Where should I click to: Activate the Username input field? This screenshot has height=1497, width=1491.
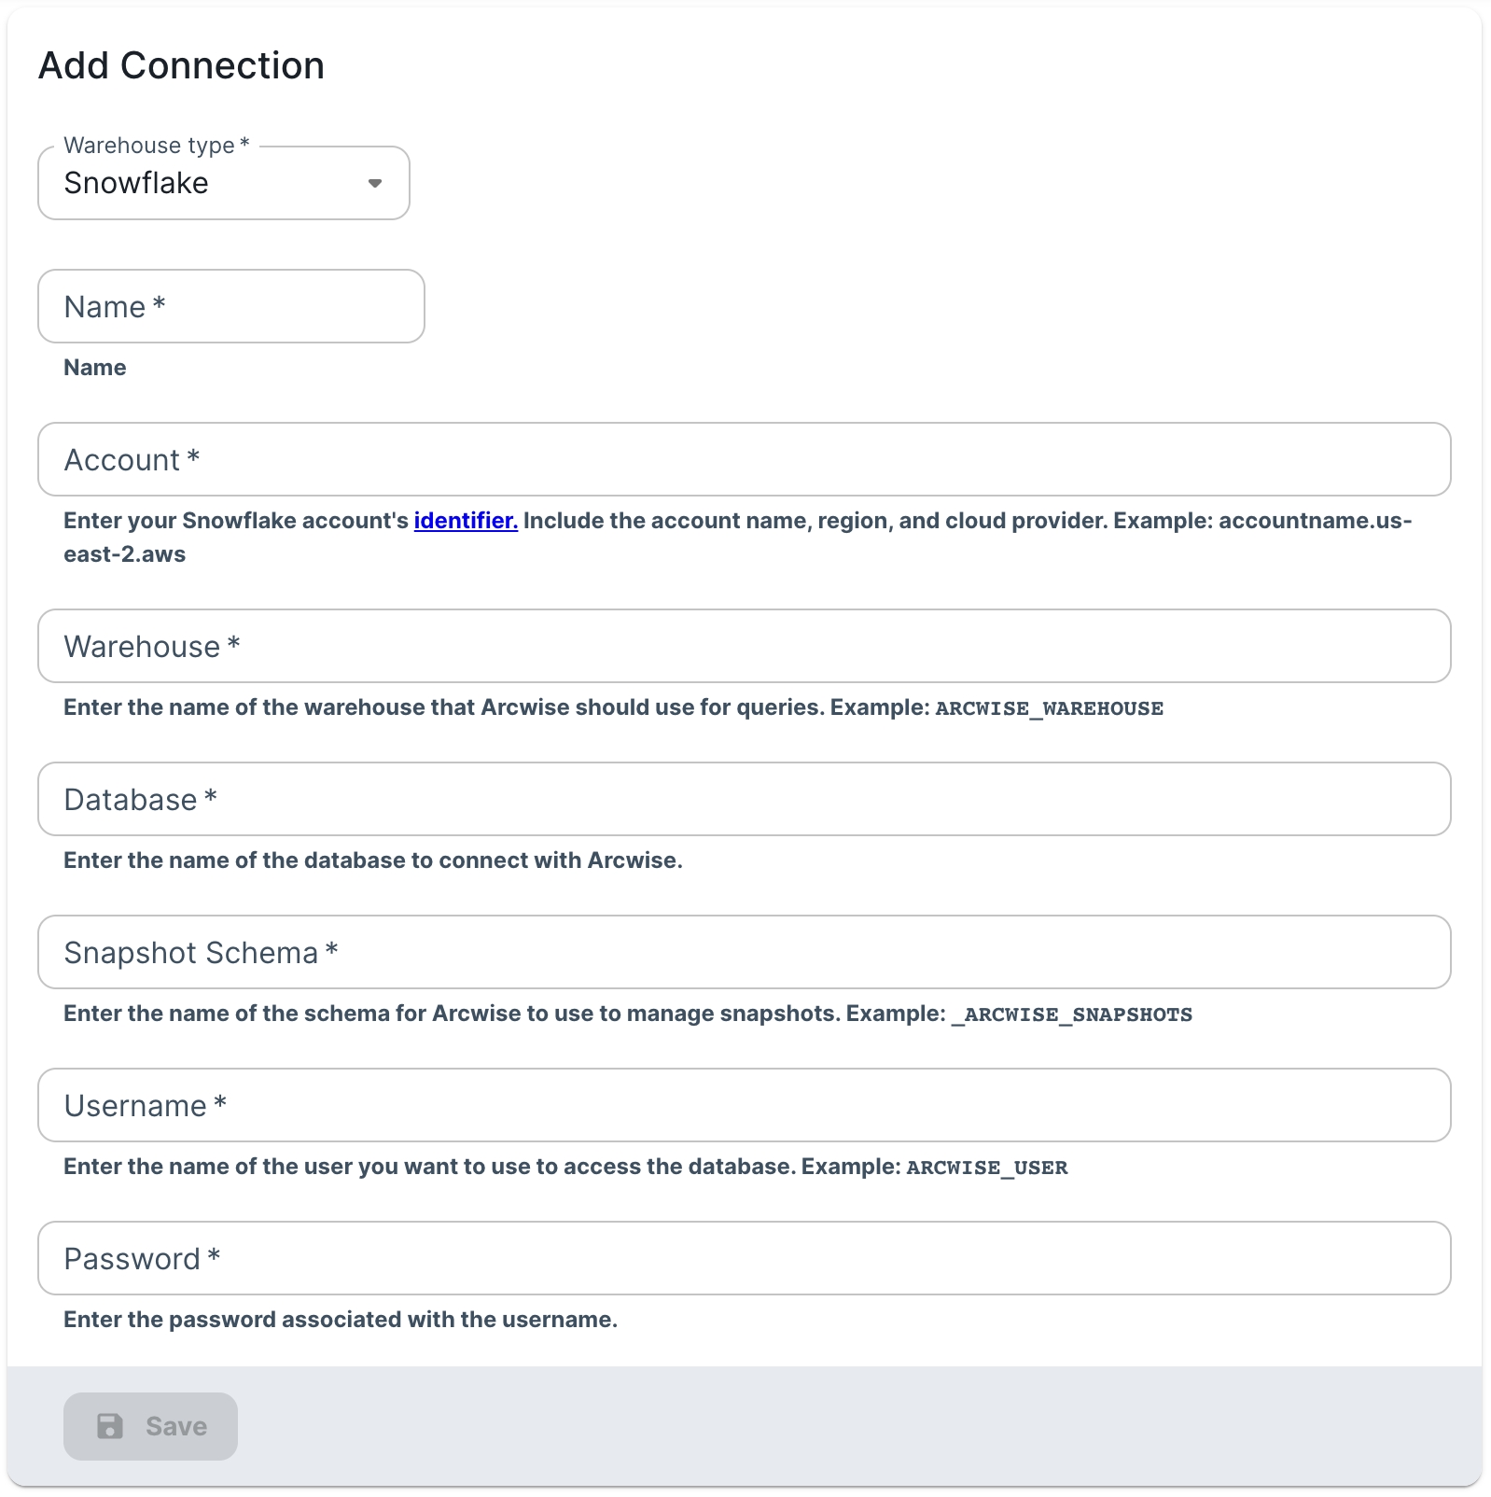[744, 1105]
